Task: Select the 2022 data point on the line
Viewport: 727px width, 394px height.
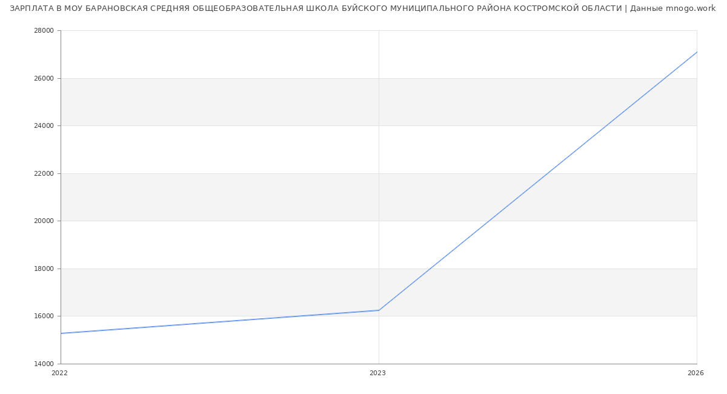Action: pos(61,333)
